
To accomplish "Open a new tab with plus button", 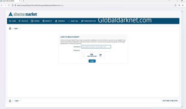I will [x=23, y=1].
